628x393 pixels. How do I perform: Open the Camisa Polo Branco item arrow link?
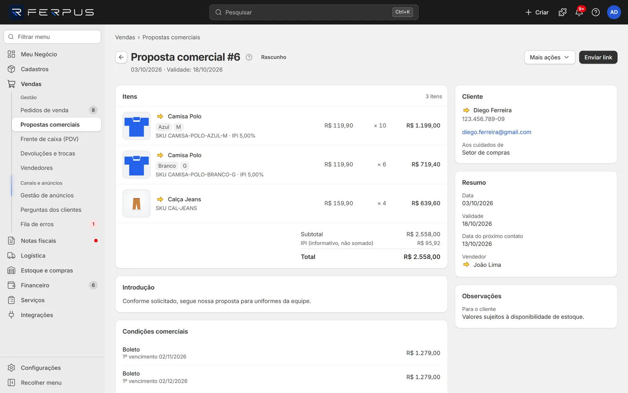coord(160,155)
